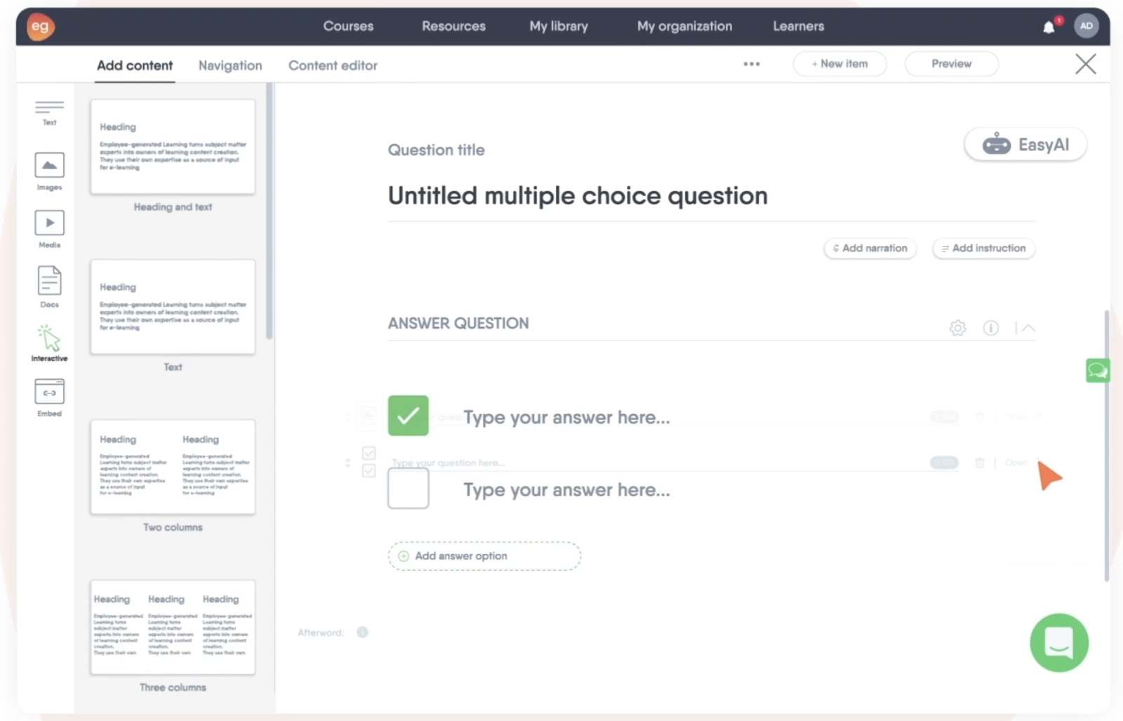
Task: Click the info icon next to Afterword
Action: click(x=362, y=632)
